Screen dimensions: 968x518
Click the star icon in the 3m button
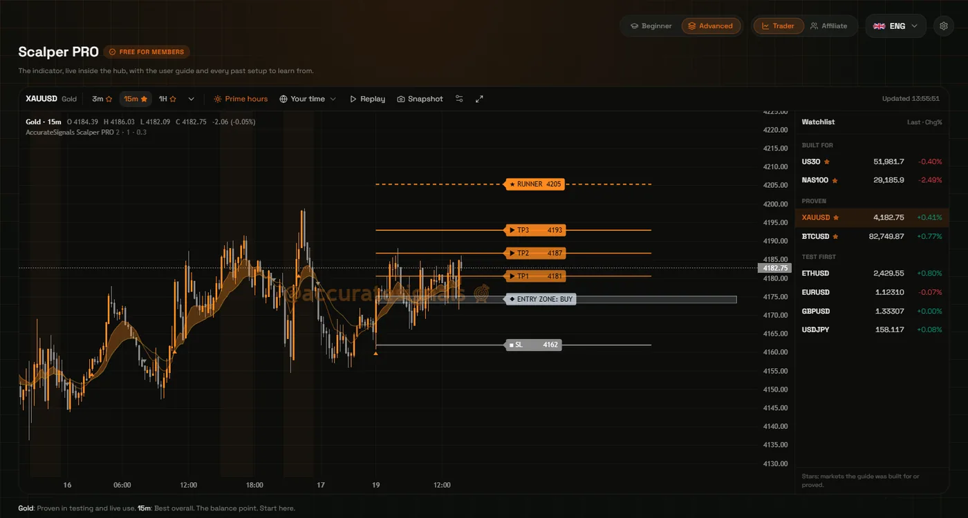109,99
